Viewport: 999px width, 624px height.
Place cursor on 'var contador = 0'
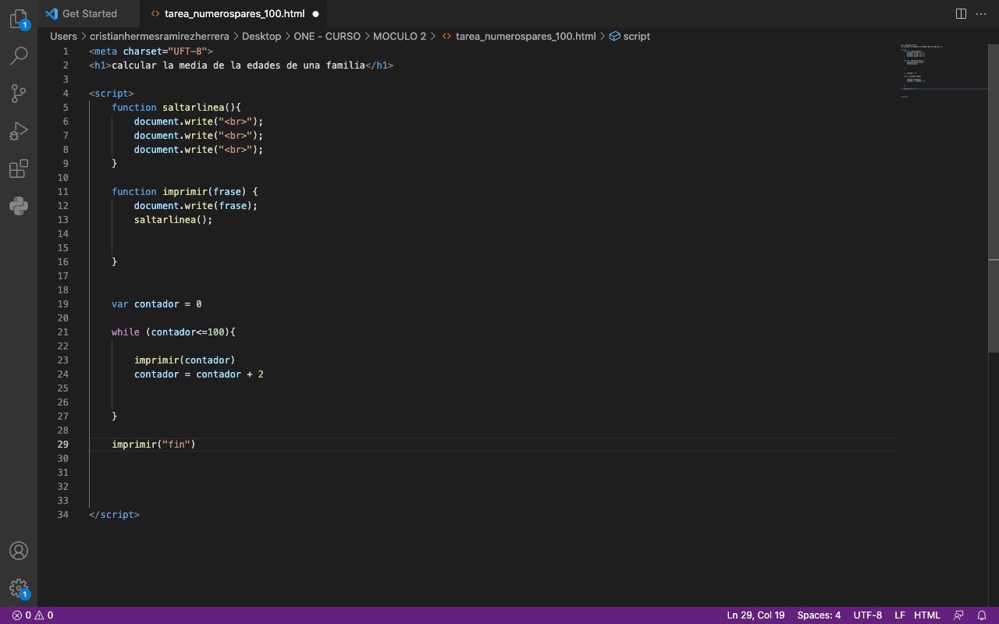[156, 304]
